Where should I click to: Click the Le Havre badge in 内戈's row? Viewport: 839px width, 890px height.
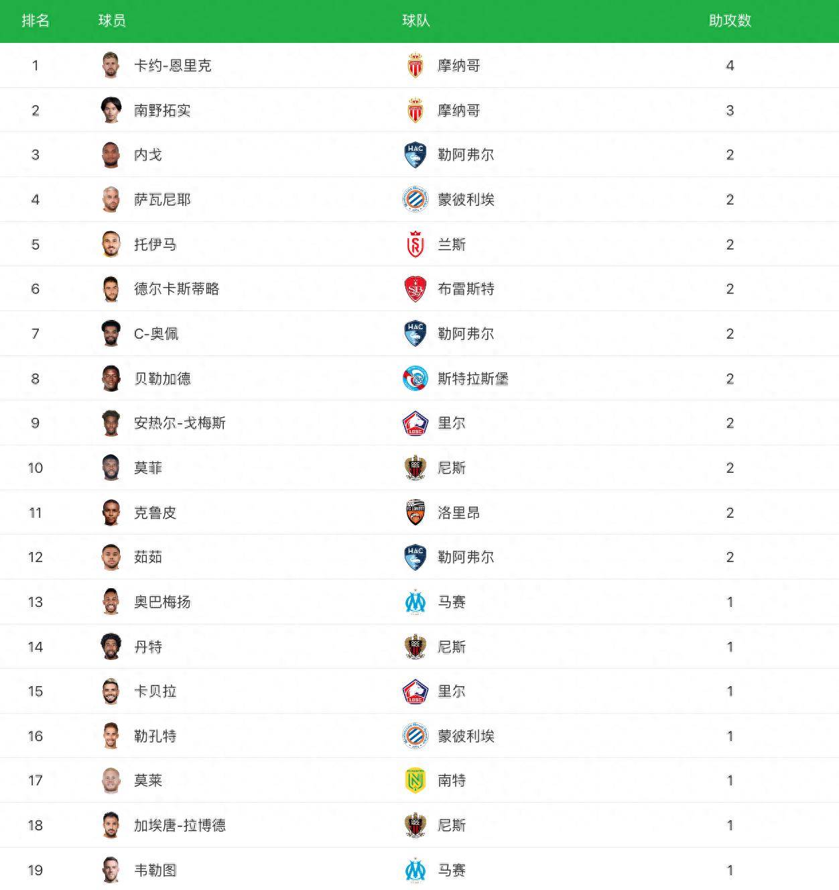pyautogui.click(x=415, y=155)
